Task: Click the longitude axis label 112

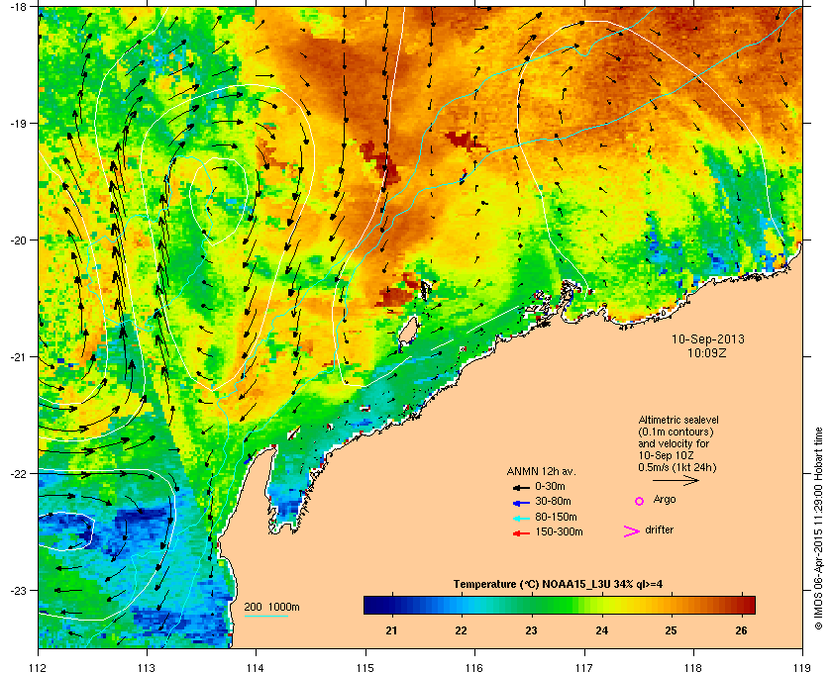Action: 38,667
